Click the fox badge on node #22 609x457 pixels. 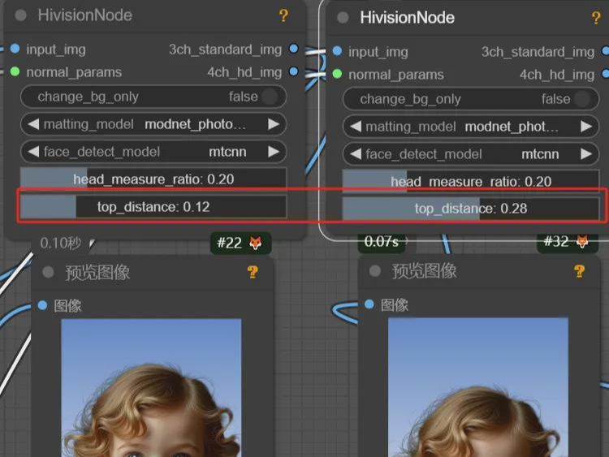click(255, 243)
